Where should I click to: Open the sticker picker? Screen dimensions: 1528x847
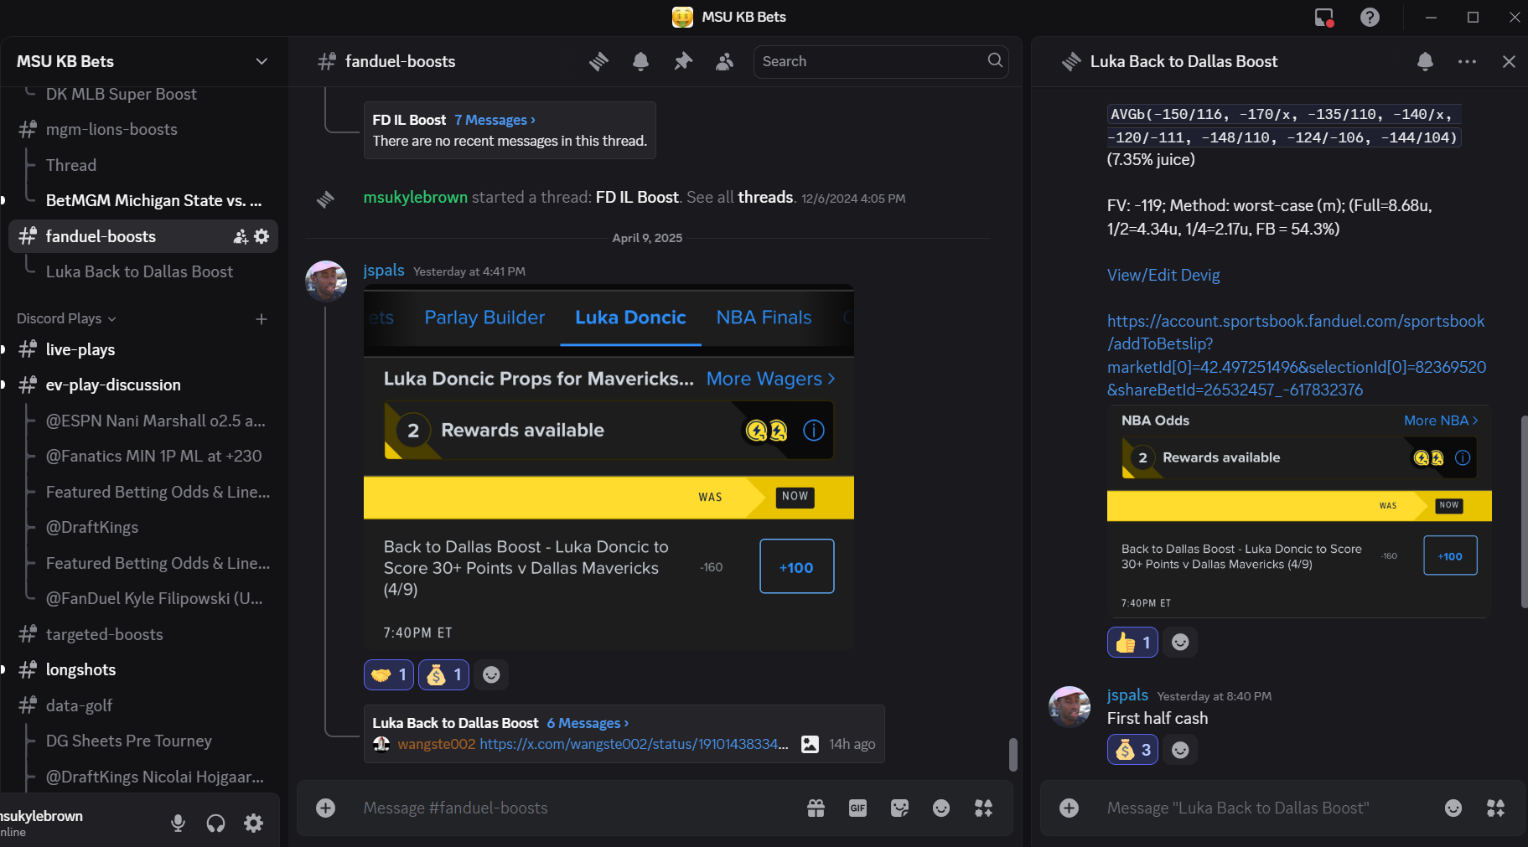click(899, 808)
